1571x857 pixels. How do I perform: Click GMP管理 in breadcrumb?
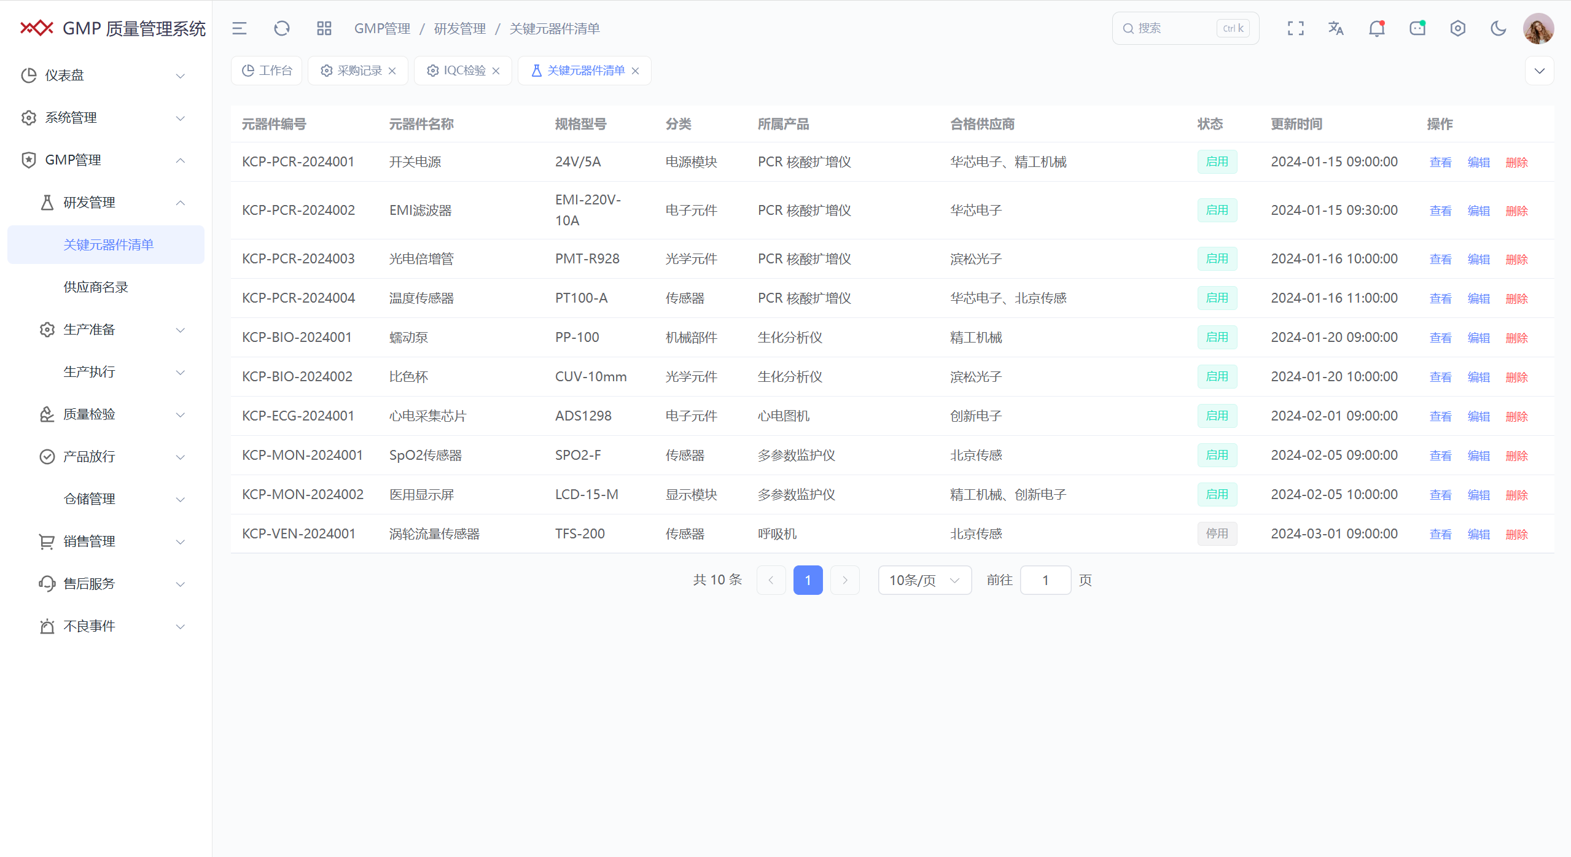point(382,28)
